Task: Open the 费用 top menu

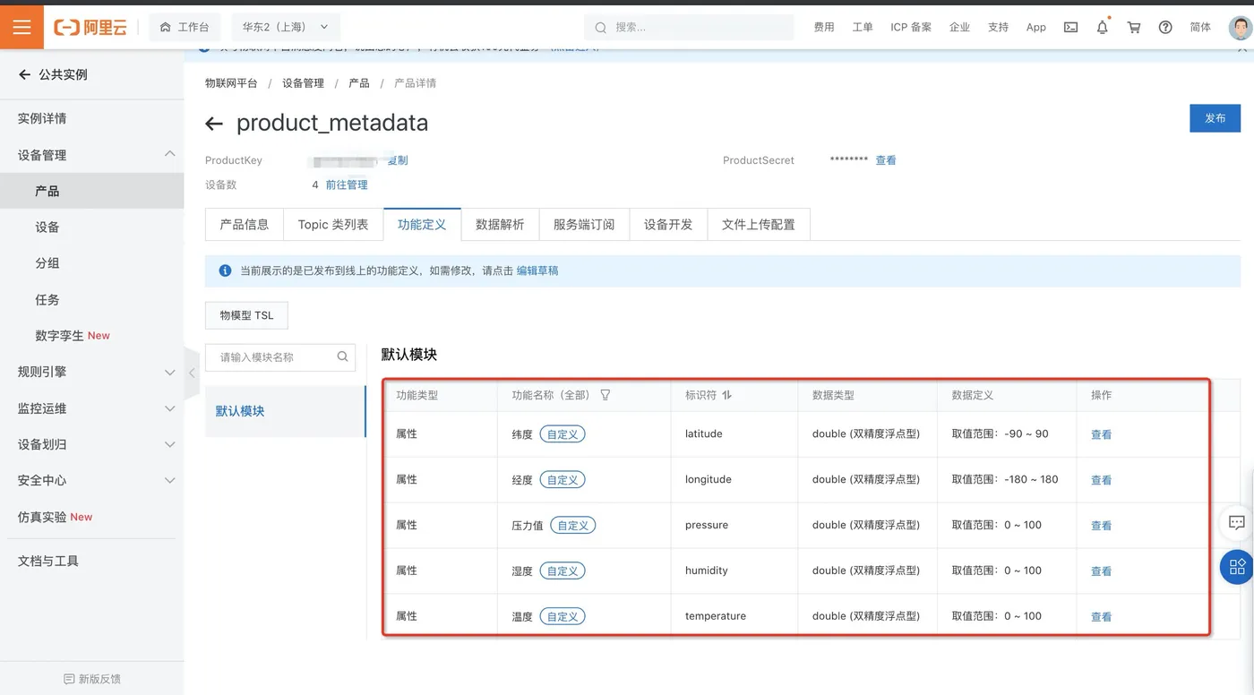Action: (824, 28)
